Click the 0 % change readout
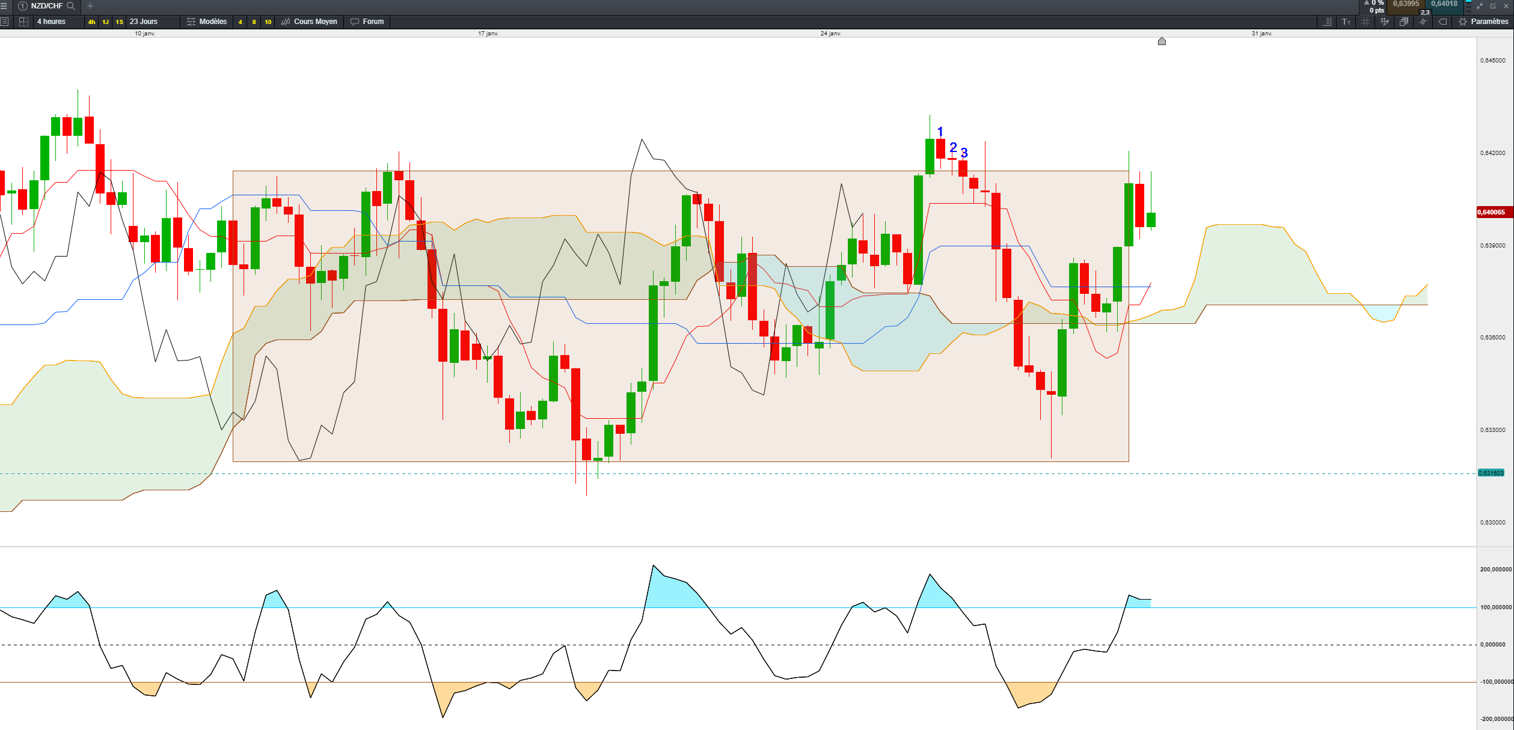Screen dimensions: 1514x730 click(1376, 3)
